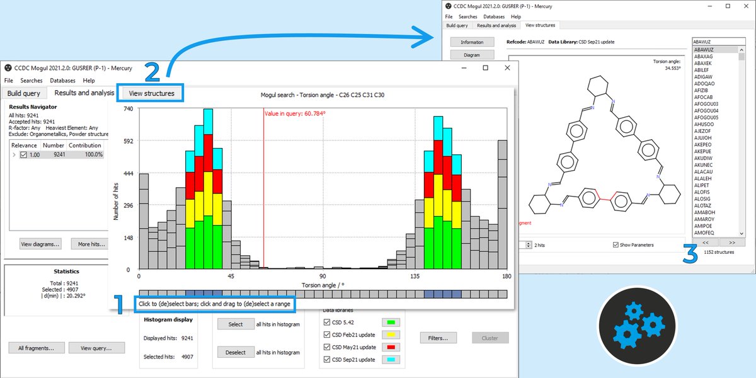Uncheck the CSD 5.42 data library
Image resolution: width=756 pixels, height=378 pixels.
coord(326,322)
